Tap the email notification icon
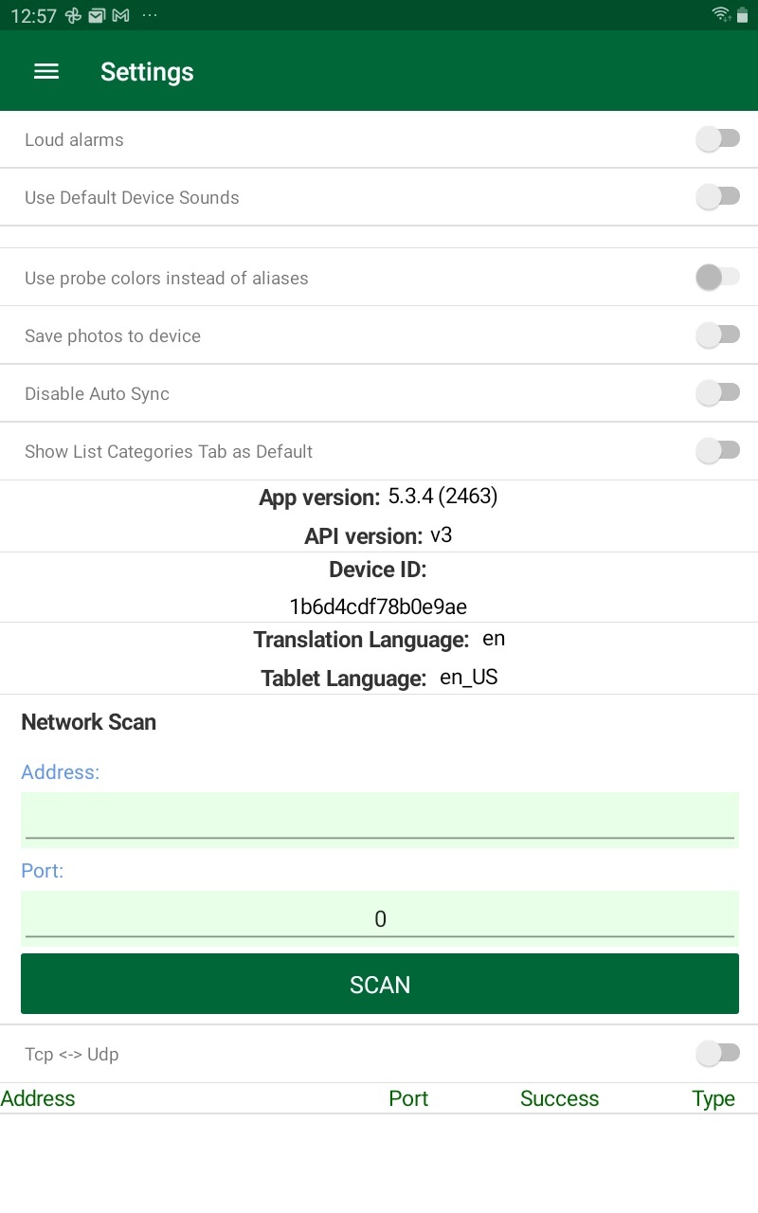The height and width of the screenshot is (1213, 758). 96,15
